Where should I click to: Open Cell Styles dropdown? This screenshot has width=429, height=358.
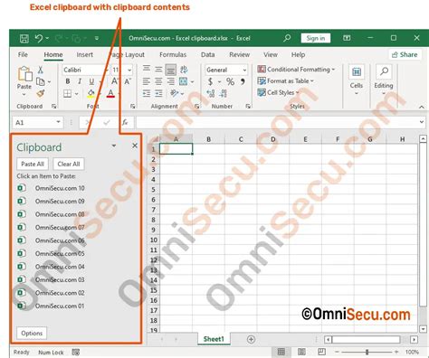[278, 92]
